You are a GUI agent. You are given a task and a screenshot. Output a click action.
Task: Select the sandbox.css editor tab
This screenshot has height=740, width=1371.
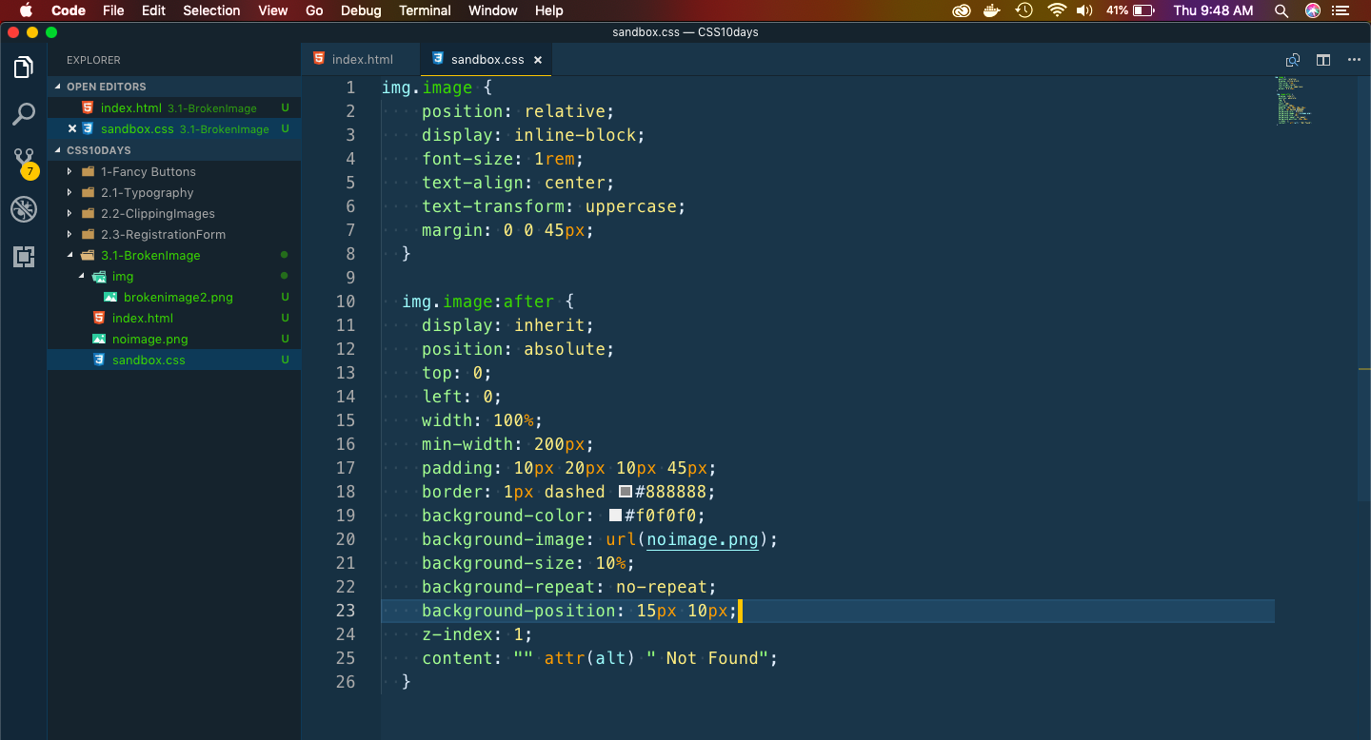click(487, 59)
